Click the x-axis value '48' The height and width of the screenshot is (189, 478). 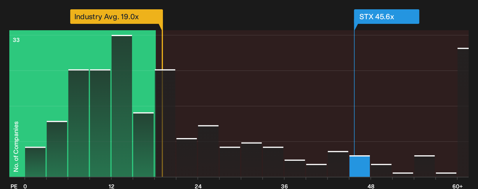coord(371,186)
